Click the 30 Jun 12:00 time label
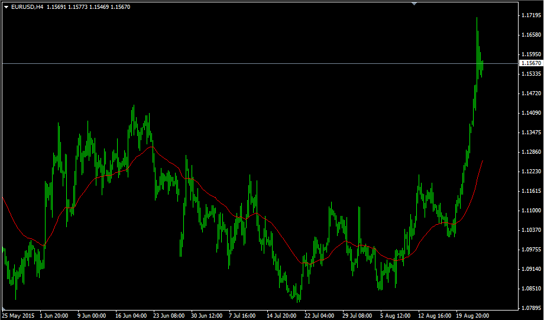 pos(206,316)
